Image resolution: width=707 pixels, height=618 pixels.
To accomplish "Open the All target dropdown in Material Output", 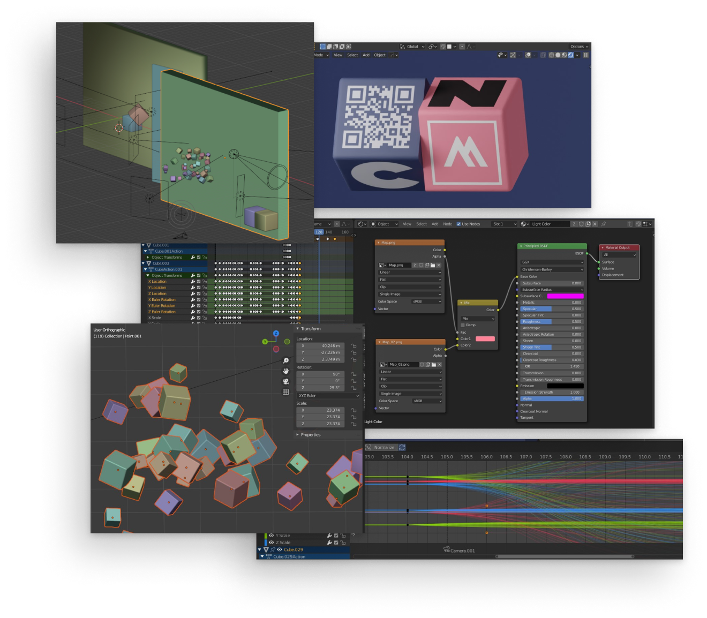I will 619,255.
